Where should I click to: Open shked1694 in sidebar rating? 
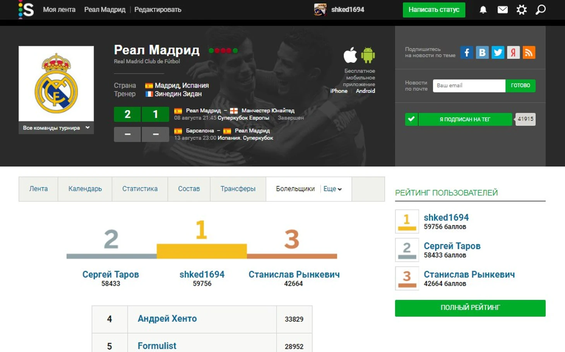[446, 218]
